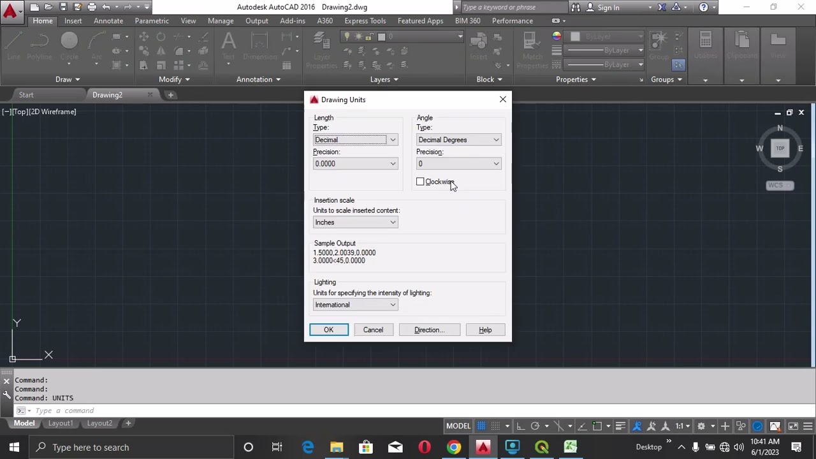816x459 pixels.
Task: Select the Polyline tool in the Draw panel
Action: 40,46
